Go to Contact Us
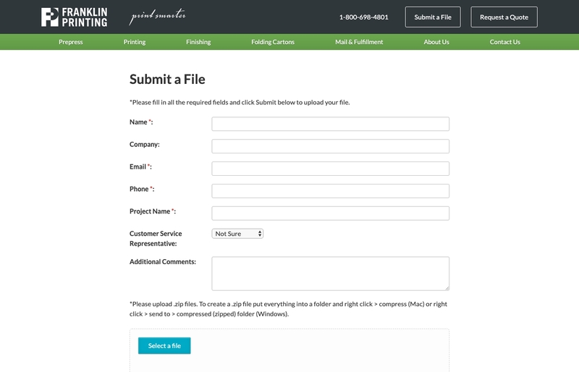This screenshot has width=579, height=372. click(x=504, y=42)
